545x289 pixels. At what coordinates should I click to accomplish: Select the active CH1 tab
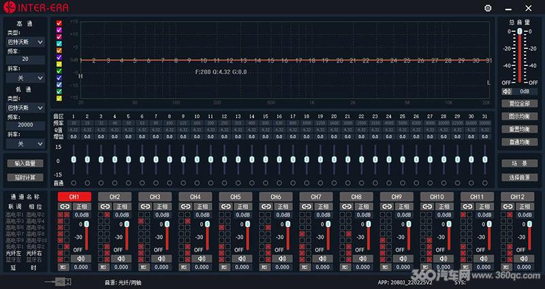pos(74,197)
